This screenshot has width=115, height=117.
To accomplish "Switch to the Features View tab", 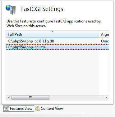I will (x=19, y=109).
